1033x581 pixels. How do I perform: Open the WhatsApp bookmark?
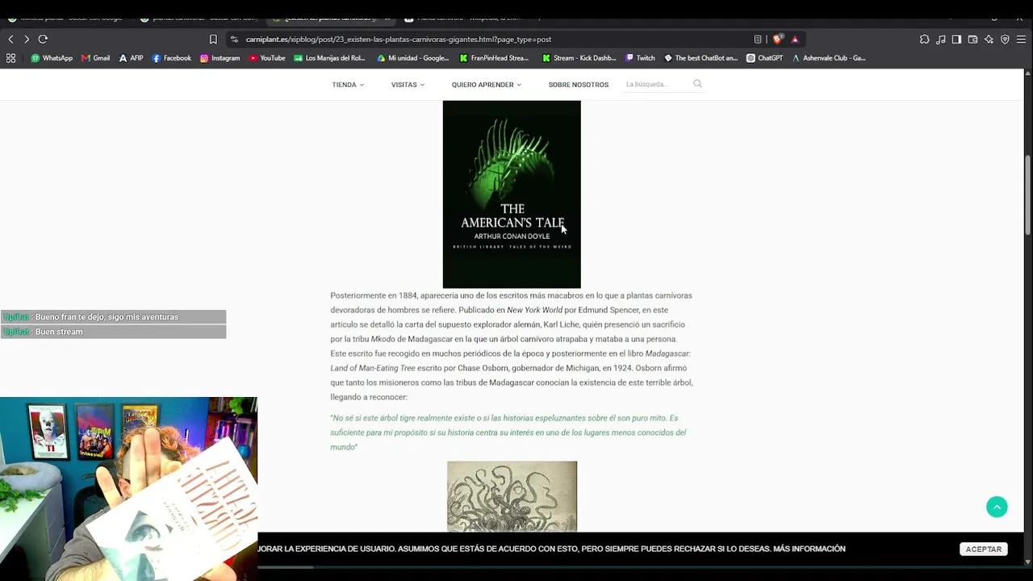click(52, 58)
